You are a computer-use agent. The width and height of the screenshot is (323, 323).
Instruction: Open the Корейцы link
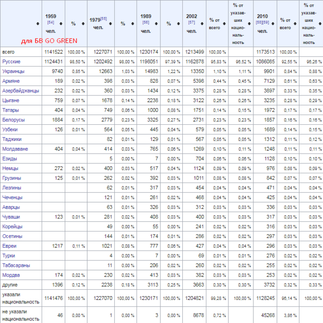[x=12, y=227]
